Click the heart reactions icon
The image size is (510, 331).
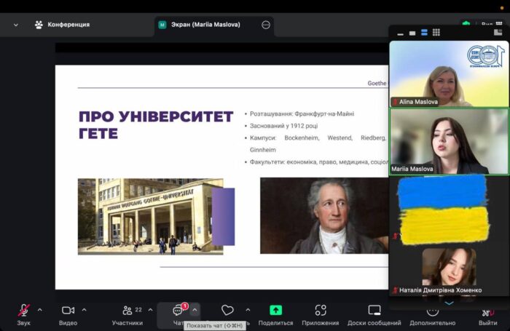[227, 311]
